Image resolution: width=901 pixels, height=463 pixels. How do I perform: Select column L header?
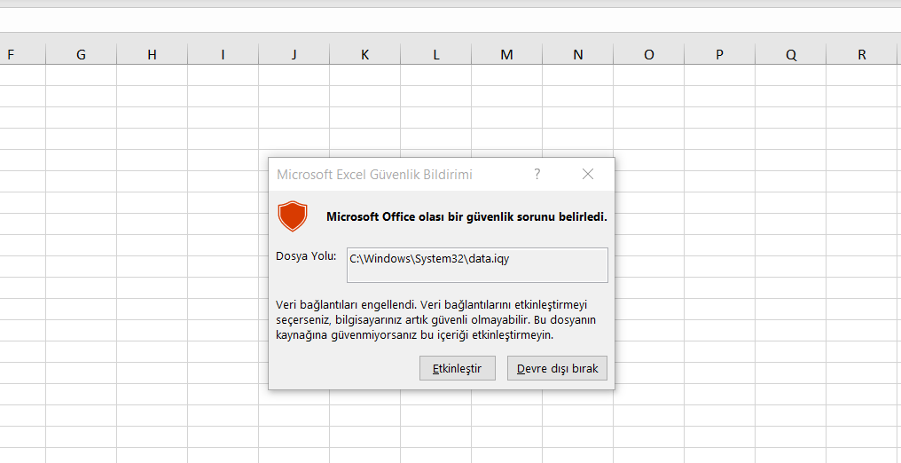pyautogui.click(x=436, y=55)
